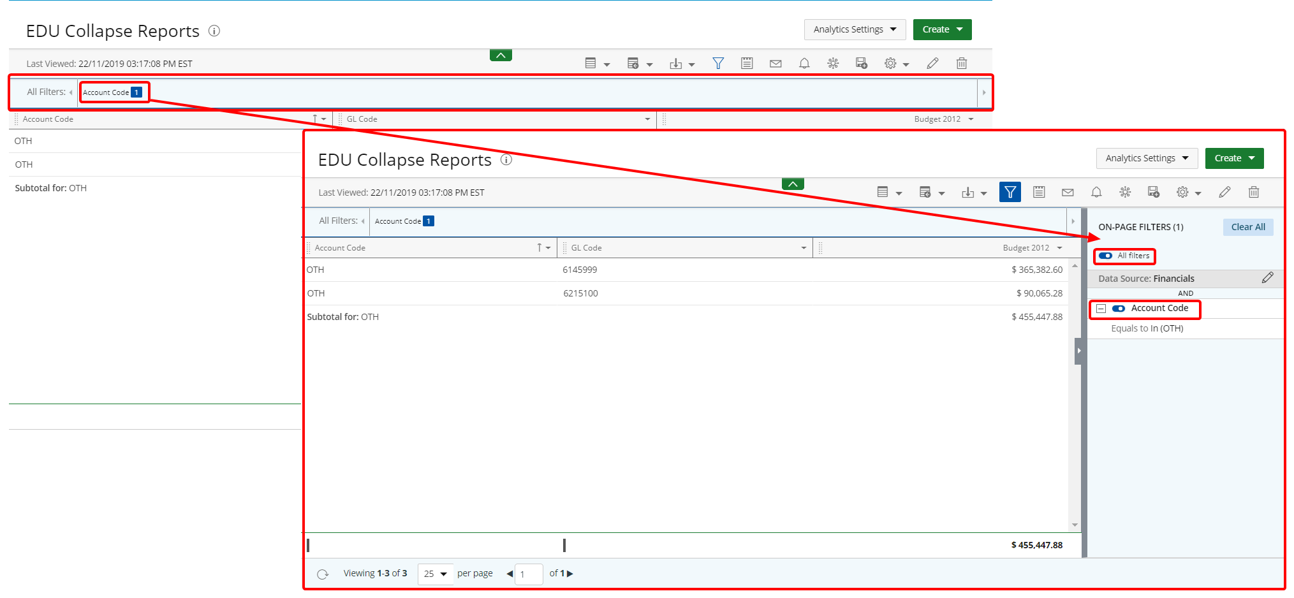Click the email envelope icon in the background report
This screenshot has width=1294, height=598.
pos(776,63)
